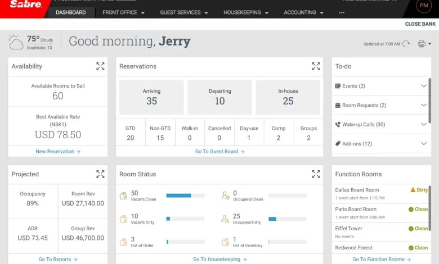The image size is (439, 264).
Task: Click the Room Rev USD 27,140.00 value
Action: pyautogui.click(x=83, y=203)
